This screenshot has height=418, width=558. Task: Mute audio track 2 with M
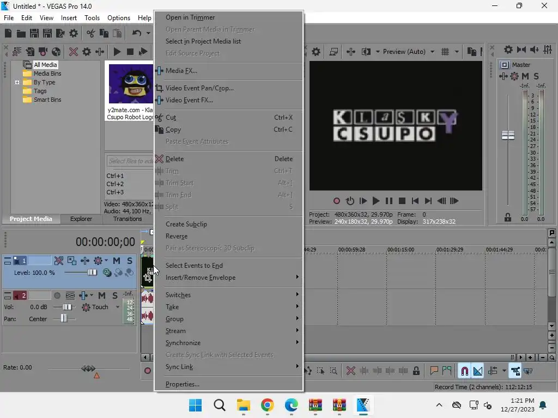(102, 296)
